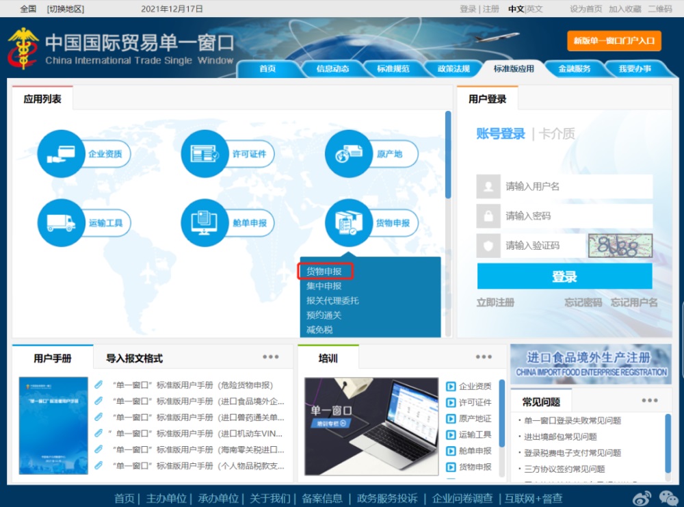
Task: Open more options dots in 培训 panel
Action: [x=484, y=357]
